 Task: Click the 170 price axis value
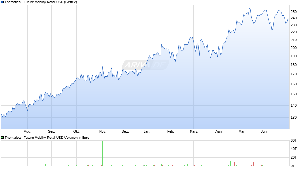(x=294, y=74)
